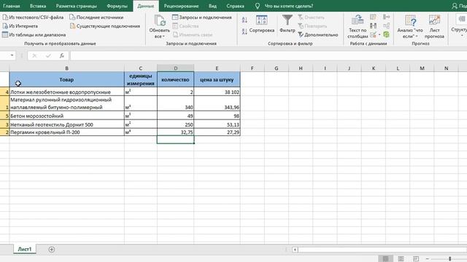The height and width of the screenshot is (262, 467).
Task: Add a new sheet with plus button
Action: 52,250
